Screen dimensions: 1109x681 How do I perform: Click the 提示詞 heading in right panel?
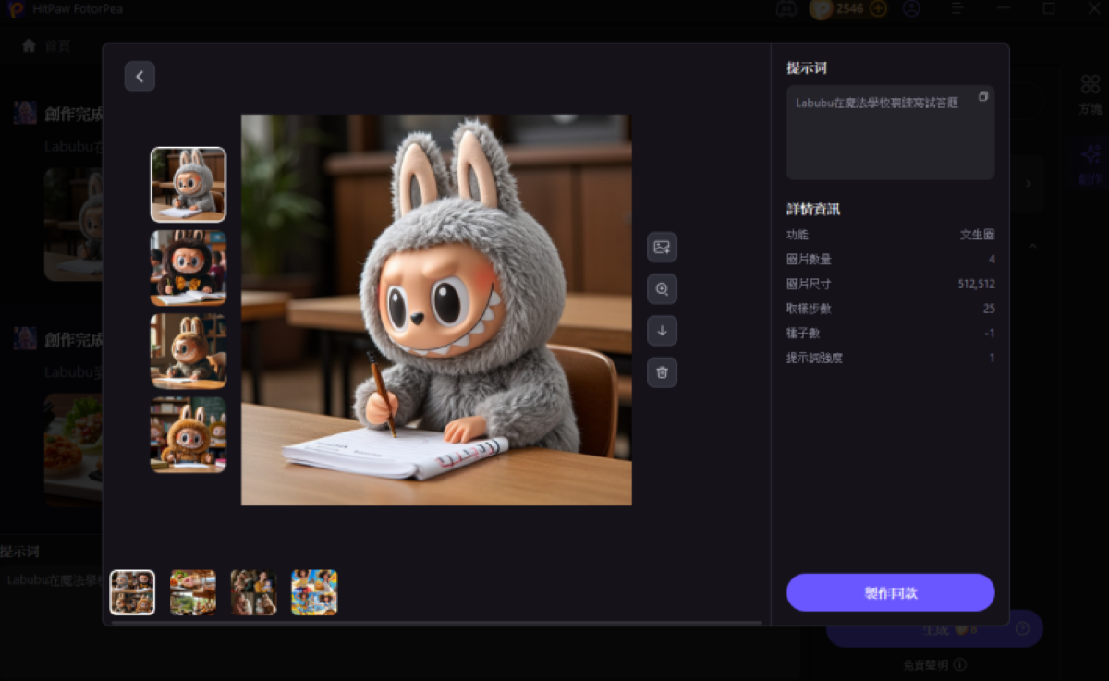point(807,68)
